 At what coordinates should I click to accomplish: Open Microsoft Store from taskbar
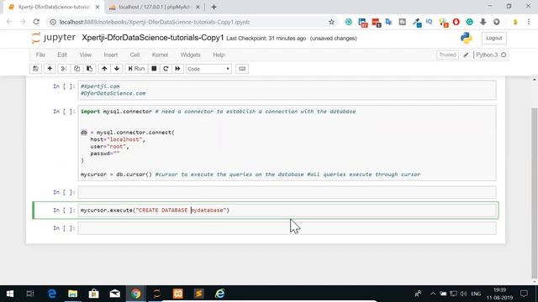[x=93, y=294]
